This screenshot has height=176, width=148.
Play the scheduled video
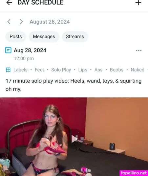point(74,139)
